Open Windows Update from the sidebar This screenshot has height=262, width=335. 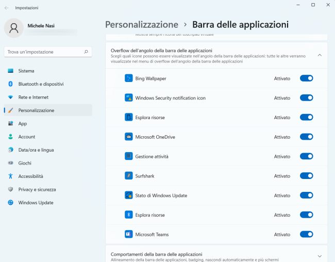click(48, 202)
